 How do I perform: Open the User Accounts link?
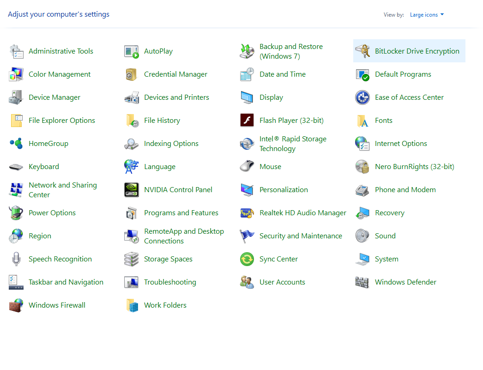click(282, 282)
